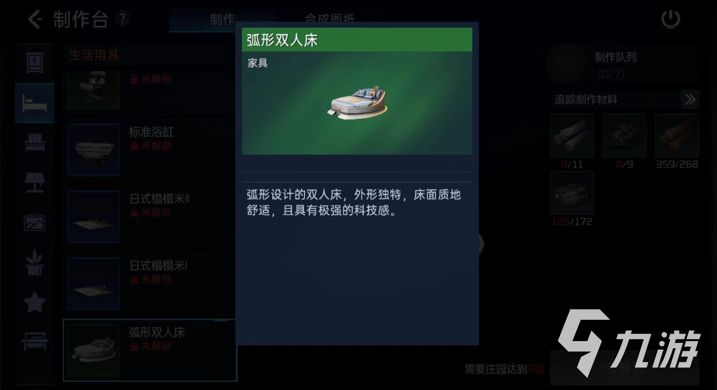This screenshot has height=390, width=717.
Task: Select the lamp category icon
Action: tap(35, 182)
